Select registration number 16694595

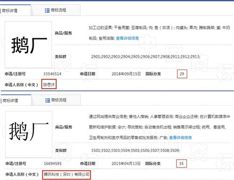coord(53,163)
